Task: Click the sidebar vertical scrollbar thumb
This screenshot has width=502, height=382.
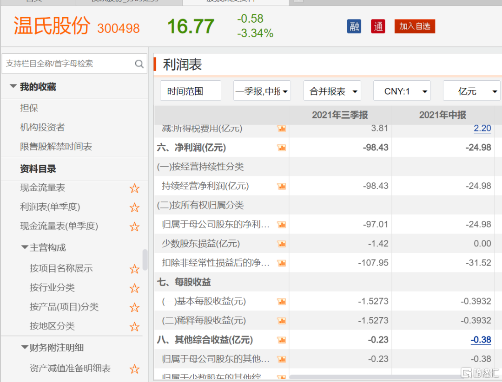Action: (145, 259)
